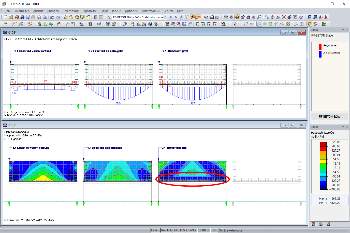
Task: Open the RF-BETON Stäbe FA1 load case dropdown
Action: coord(165,17)
